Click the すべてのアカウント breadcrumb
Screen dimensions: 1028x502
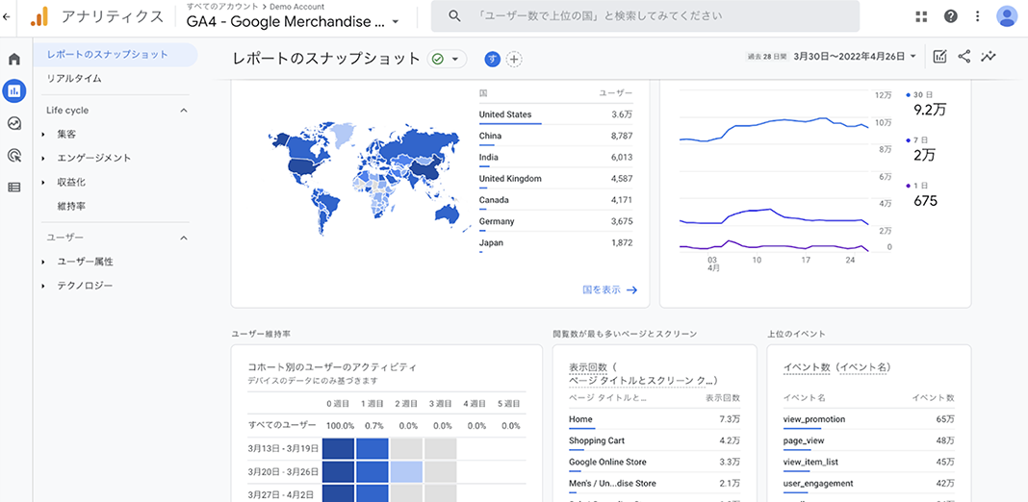coord(225,7)
